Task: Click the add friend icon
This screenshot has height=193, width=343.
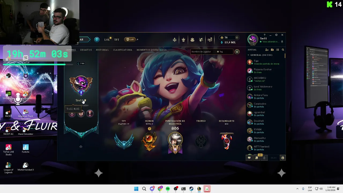Action: [267, 50]
